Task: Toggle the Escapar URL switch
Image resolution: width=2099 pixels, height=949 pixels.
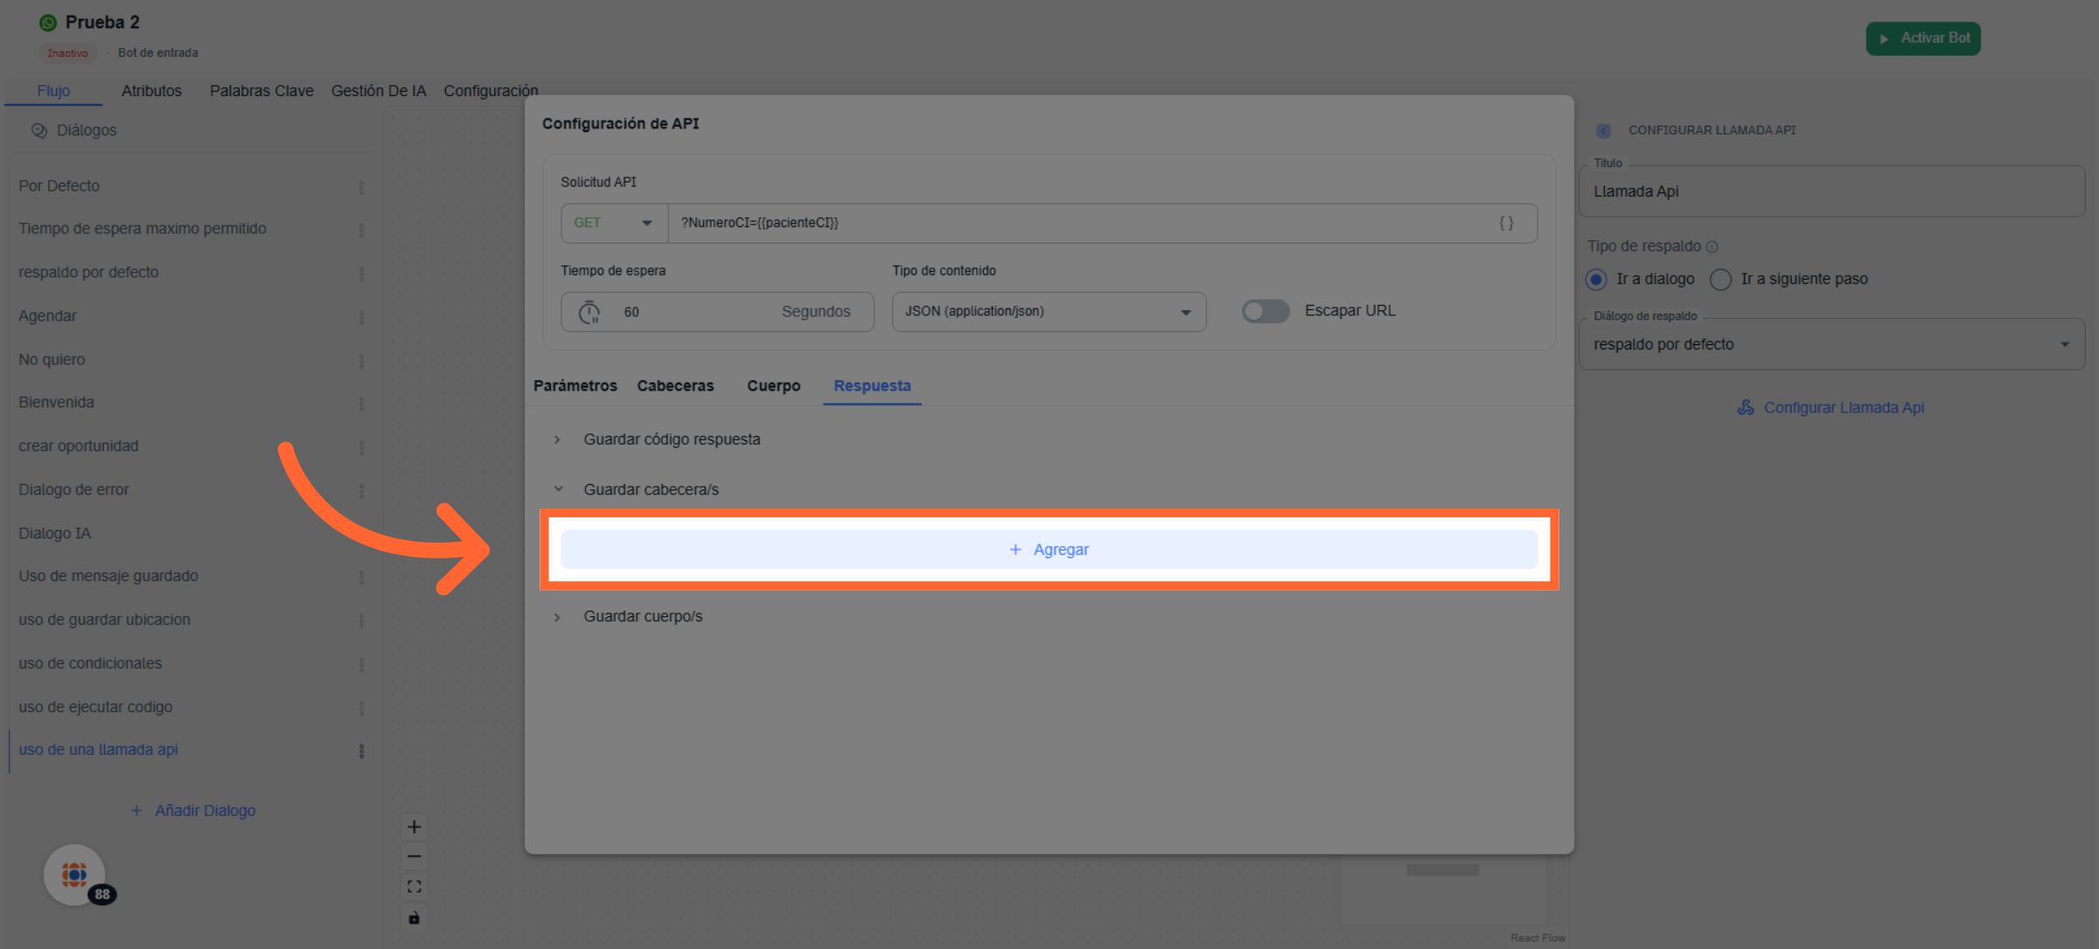Action: 1265,311
